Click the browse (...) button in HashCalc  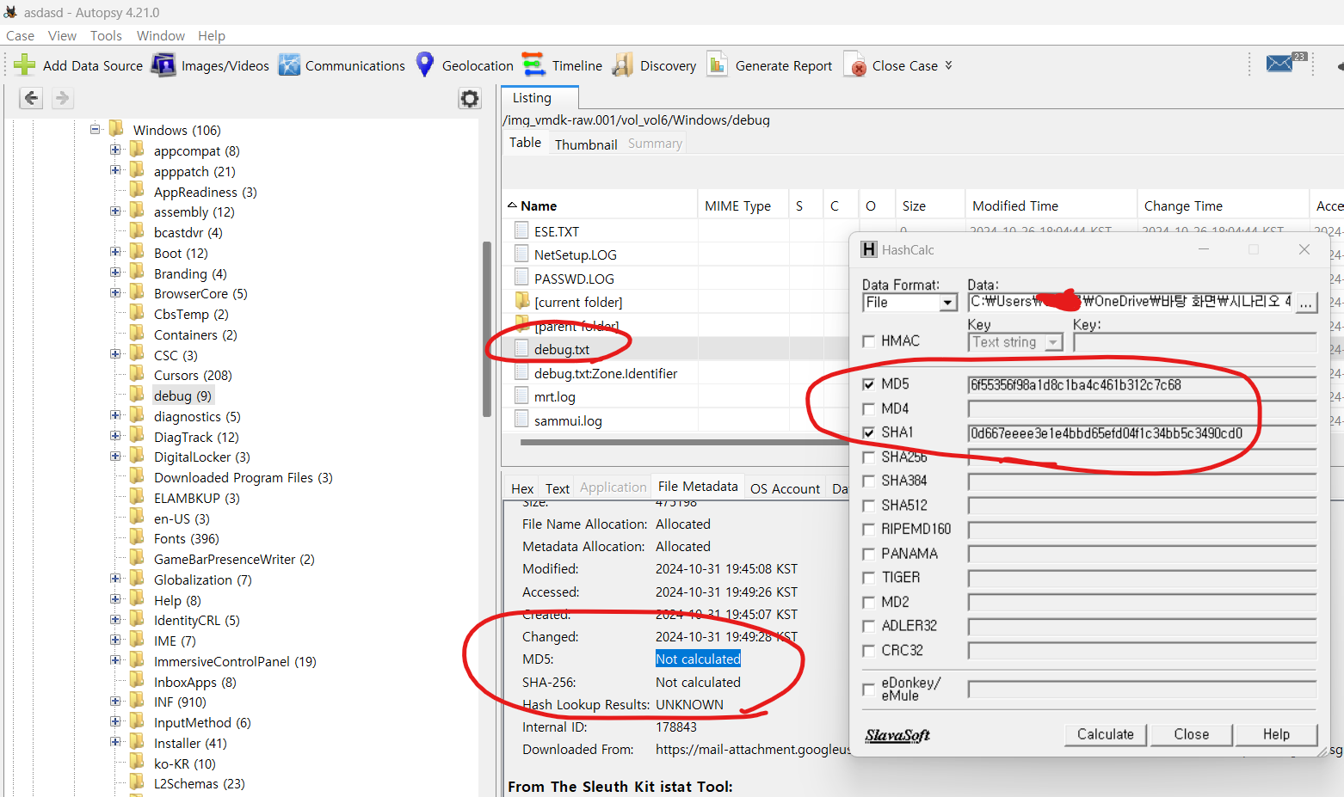(1306, 303)
